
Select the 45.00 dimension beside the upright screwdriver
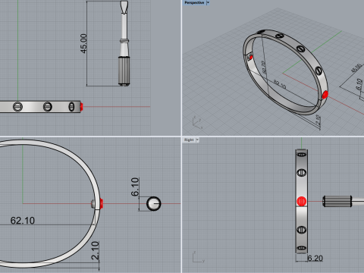(83, 43)
